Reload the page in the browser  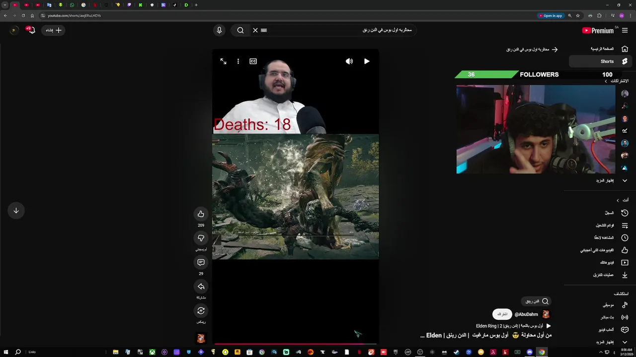23,15
